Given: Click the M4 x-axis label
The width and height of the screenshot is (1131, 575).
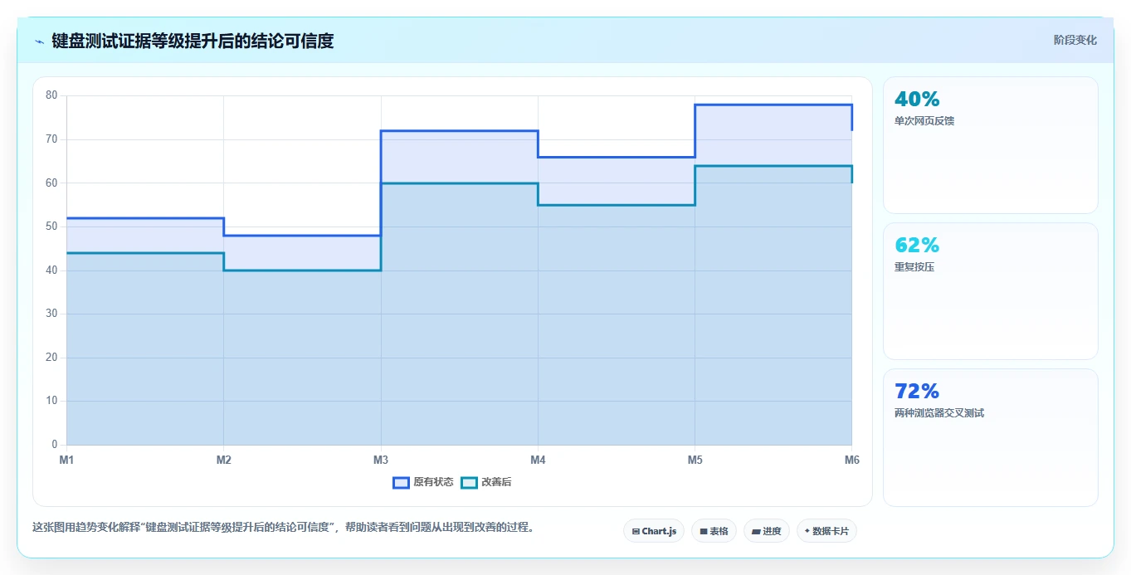Looking at the screenshot, I should [x=538, y=460].
